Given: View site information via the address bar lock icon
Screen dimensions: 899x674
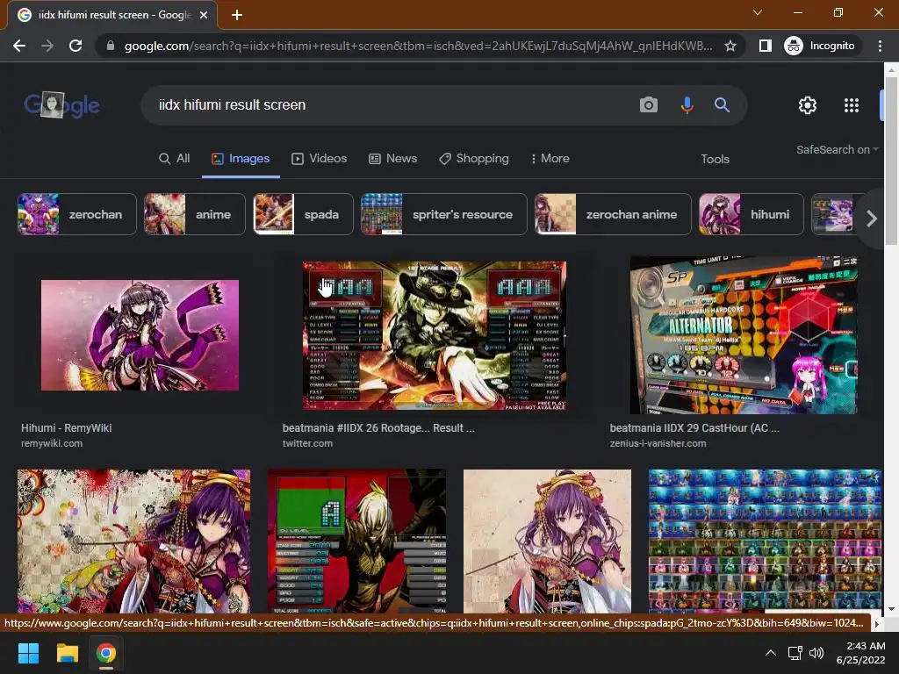Looking at the screenshot, I should (110, 46).
